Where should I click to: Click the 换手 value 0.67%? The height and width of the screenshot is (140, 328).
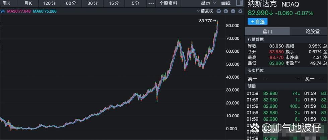pyautogui.click(x=315, y=52)
